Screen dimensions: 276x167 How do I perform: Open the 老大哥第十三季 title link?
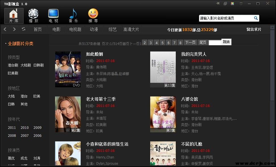[x=101, y=99]
